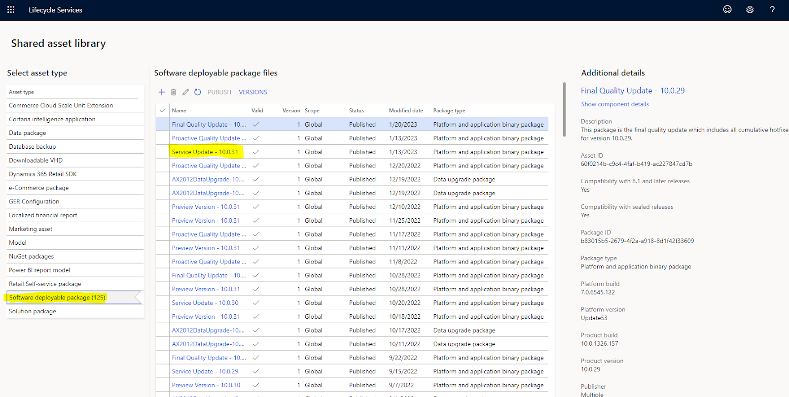
Task: Click the refresh icon in toolbar
Action: 198,92
